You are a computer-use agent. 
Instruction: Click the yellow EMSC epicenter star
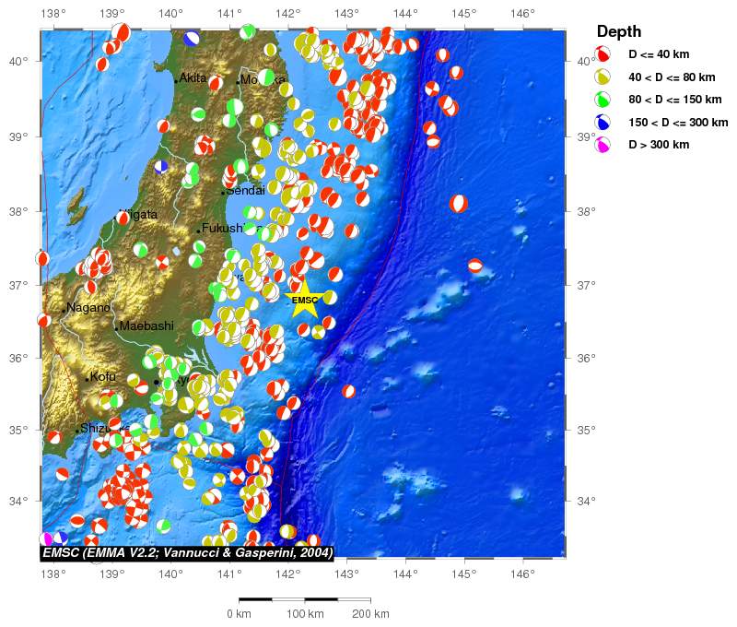point(305,301)
